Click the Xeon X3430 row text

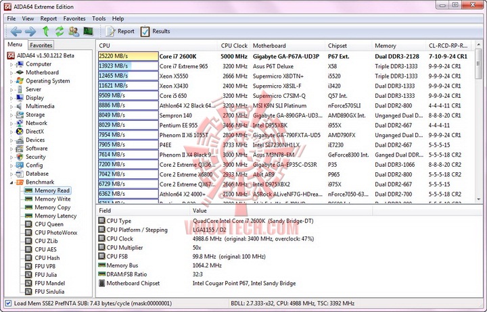174,86
